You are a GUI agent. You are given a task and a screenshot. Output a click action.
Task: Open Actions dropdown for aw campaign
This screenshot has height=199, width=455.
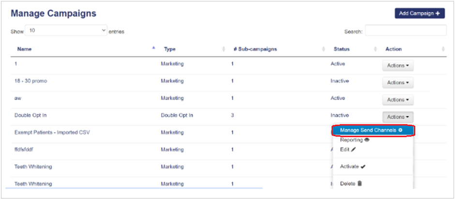[x=398, y=99]
